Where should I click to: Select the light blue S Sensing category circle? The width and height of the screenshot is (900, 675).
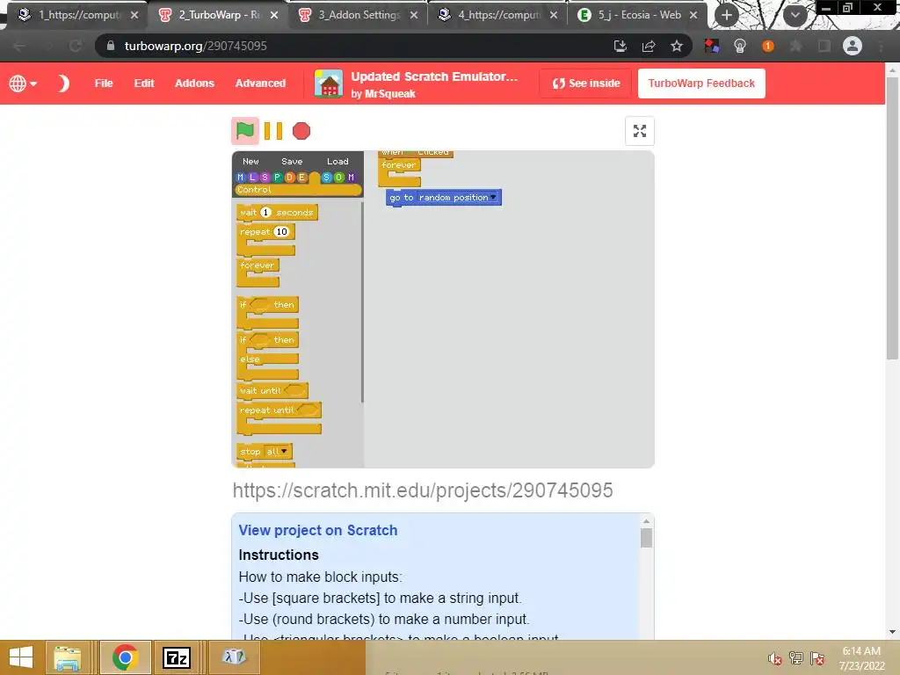point(326,178)
